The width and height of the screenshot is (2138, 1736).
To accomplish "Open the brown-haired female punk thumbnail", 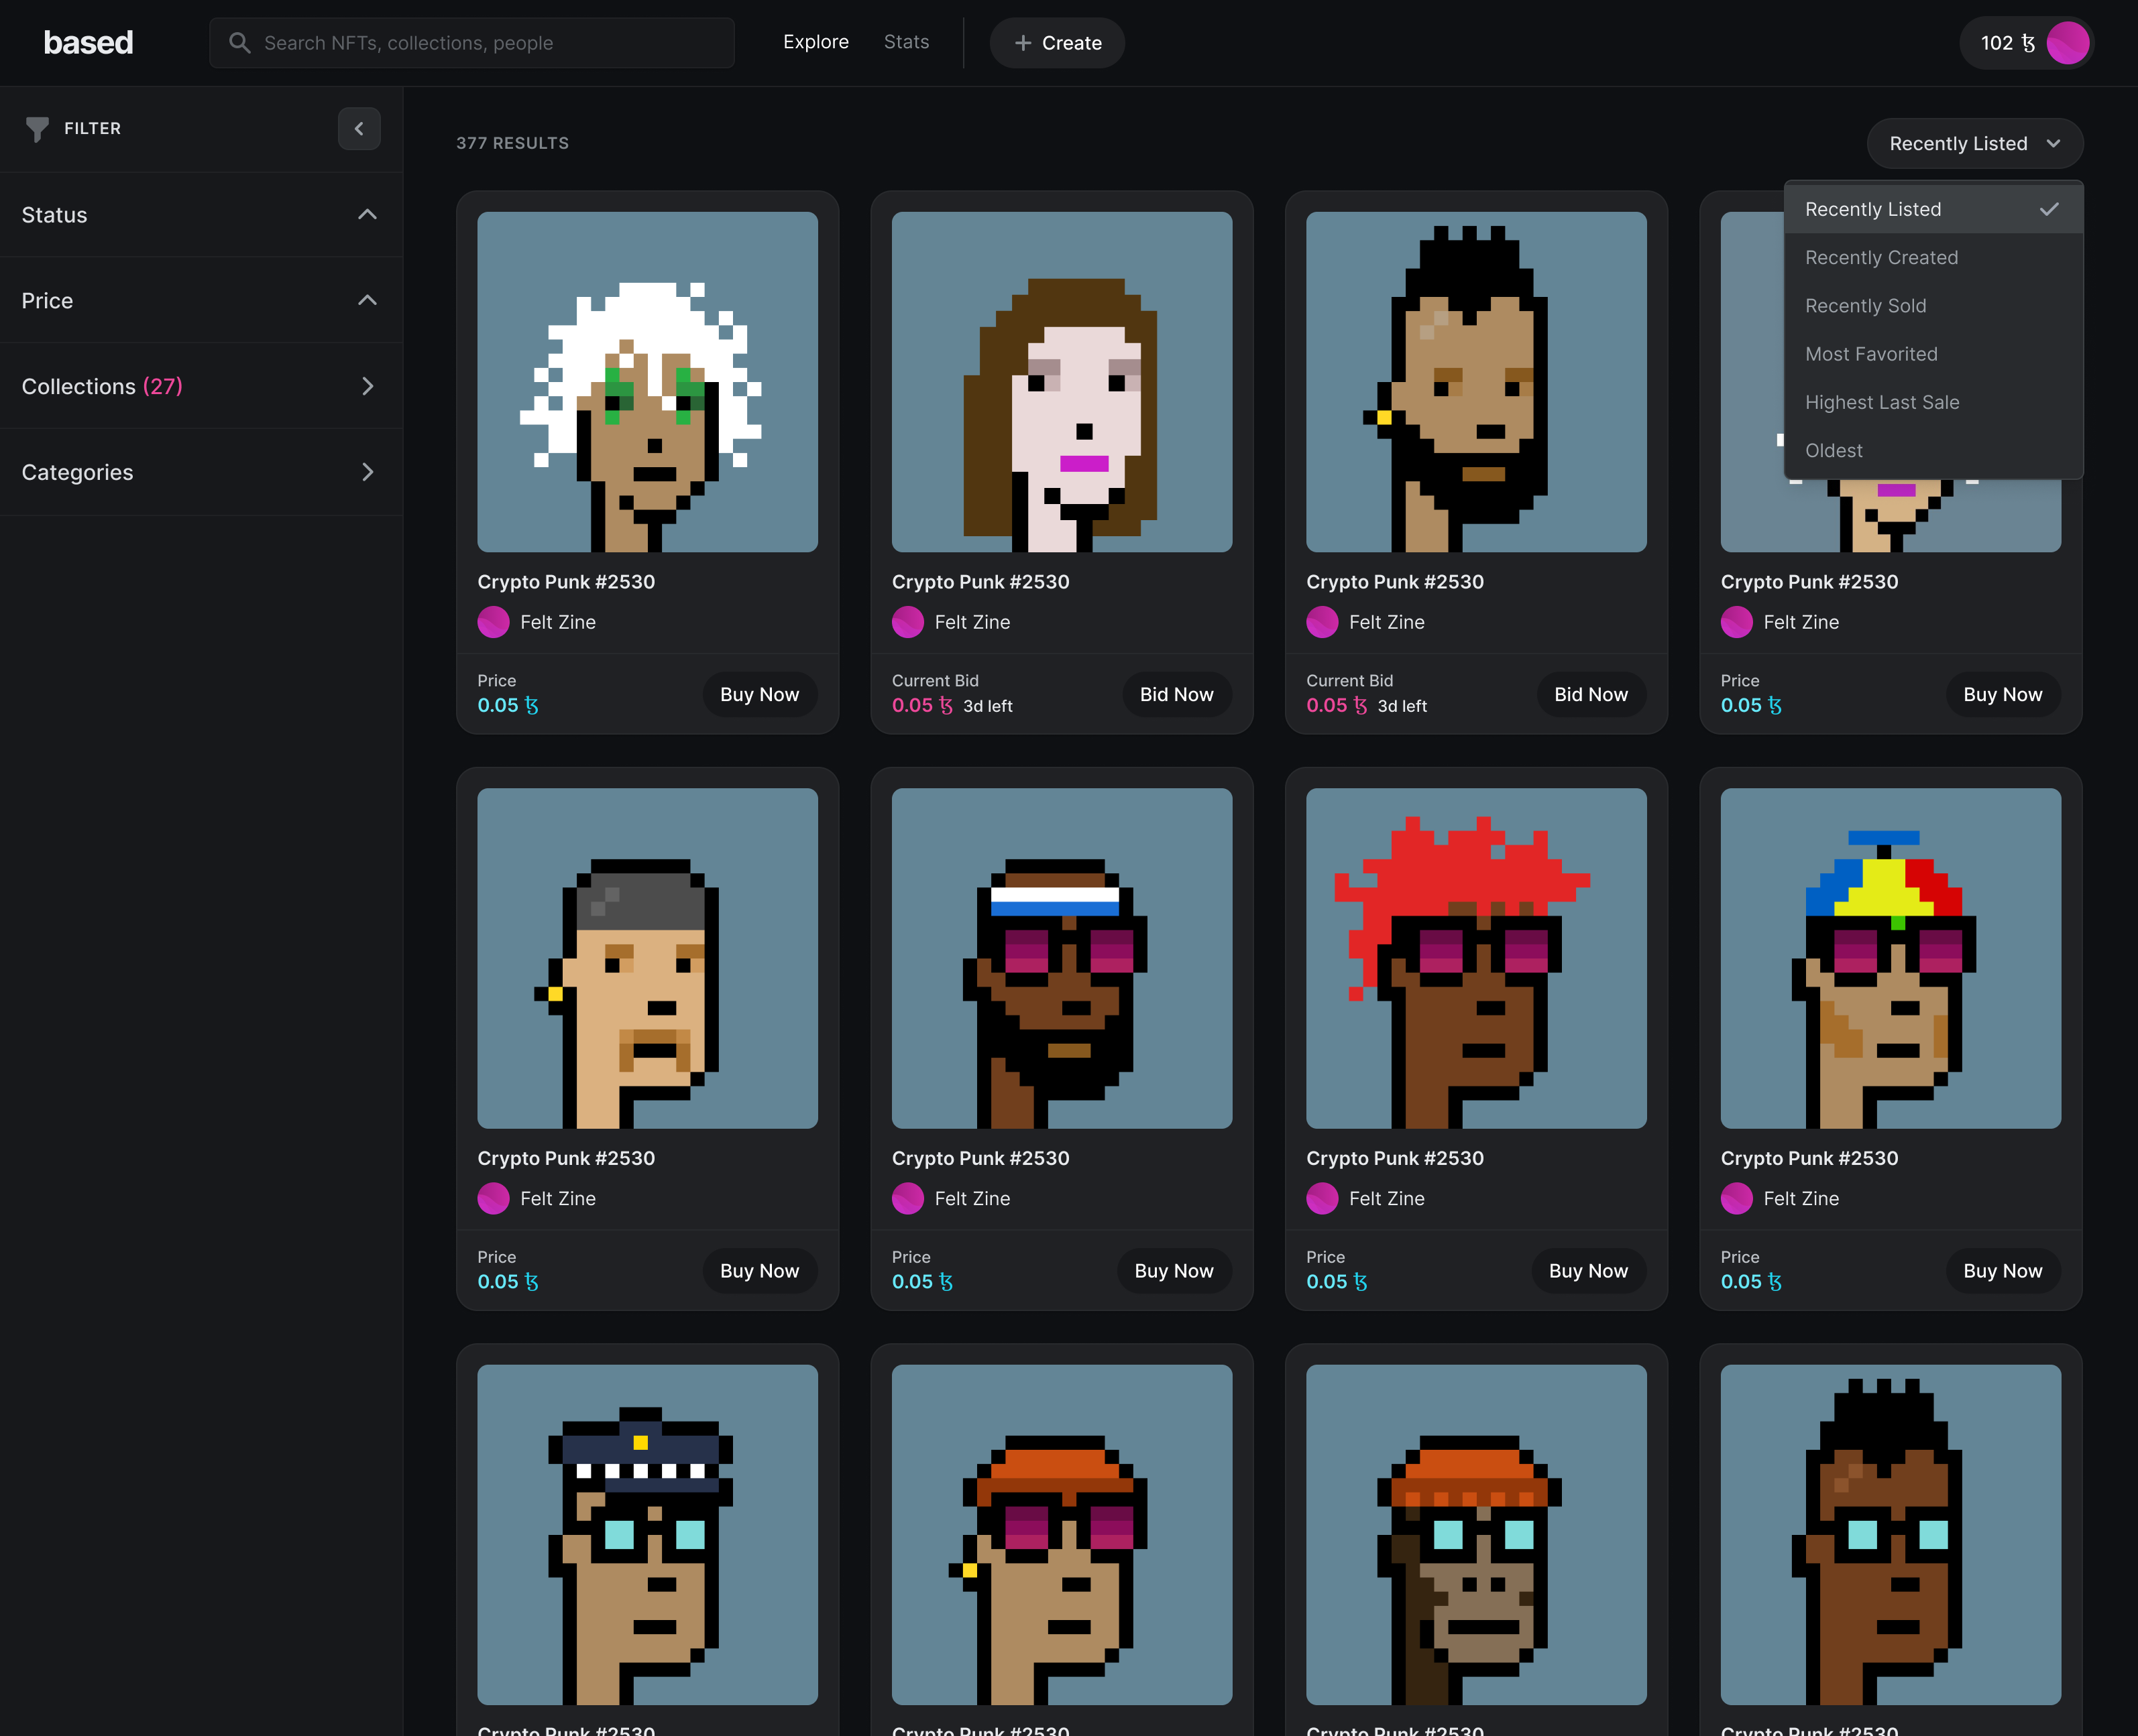I will tap(1062, 382).
